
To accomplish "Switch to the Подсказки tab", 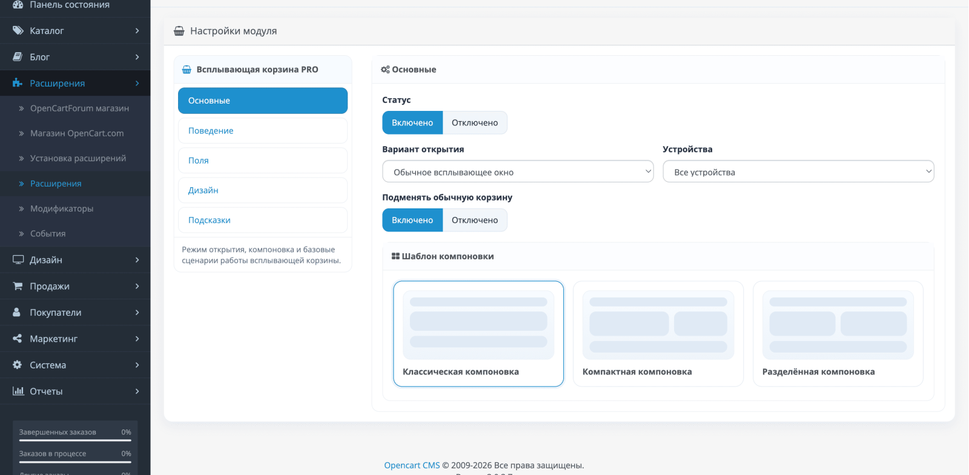I will (x=263, y=220).
